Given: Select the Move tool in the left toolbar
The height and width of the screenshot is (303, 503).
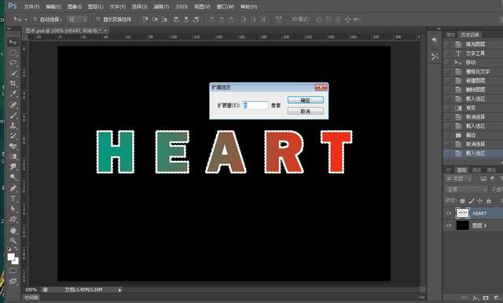Looking at the screenshot, I should (x=13, y=42).
